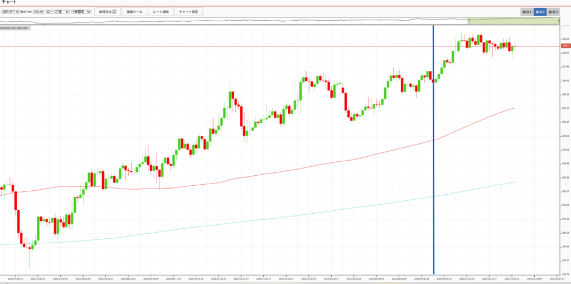Click inside the green selected overview range
Screen dimensions: 571x284
tap(513, 21)
